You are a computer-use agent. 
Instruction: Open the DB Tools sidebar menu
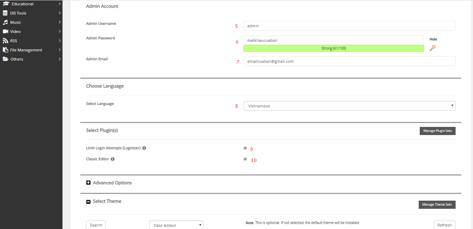(31, 13)
